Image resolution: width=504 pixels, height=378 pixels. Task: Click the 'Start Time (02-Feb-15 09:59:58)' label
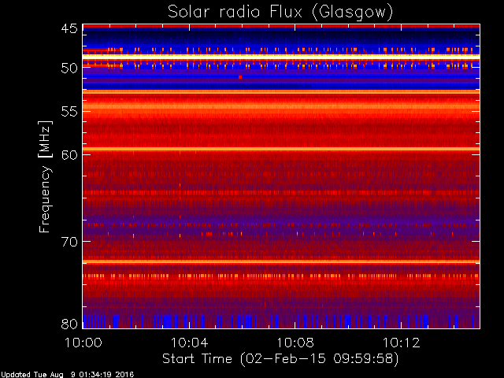click(x=280, y=358)
